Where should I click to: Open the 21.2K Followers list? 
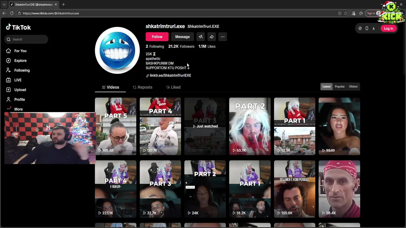pos(181,47)
